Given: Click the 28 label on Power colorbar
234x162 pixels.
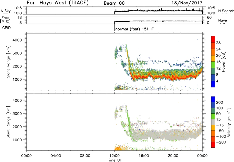Looking at the screenshot, I should pyautogui.click(x=218, y=43).
